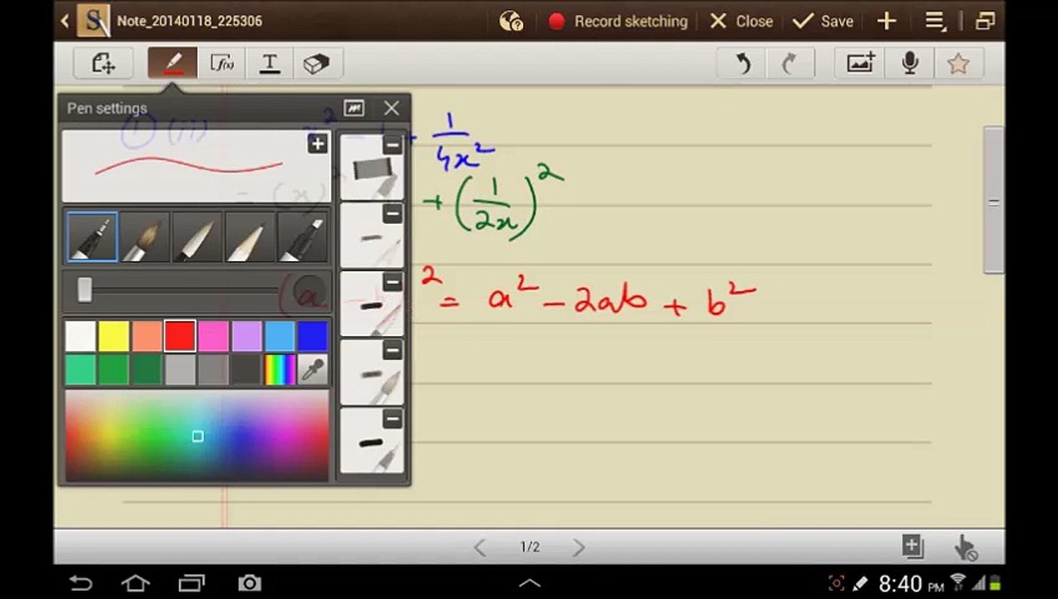Save the note
The height and width of the screenshot is (599, 1058).
(x=823, y=22)
